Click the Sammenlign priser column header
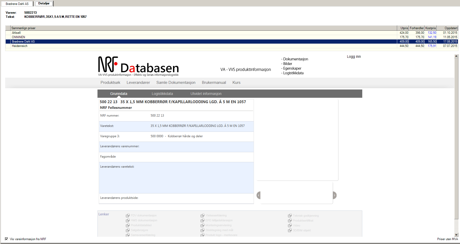 pyautogui.click(x=204, y=28)
